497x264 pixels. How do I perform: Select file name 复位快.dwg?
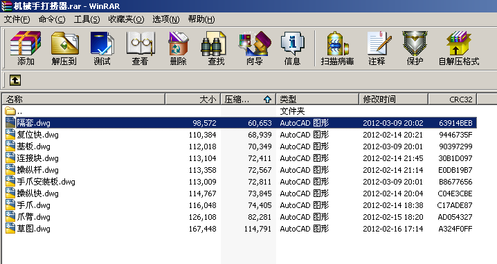click(37, 135)
